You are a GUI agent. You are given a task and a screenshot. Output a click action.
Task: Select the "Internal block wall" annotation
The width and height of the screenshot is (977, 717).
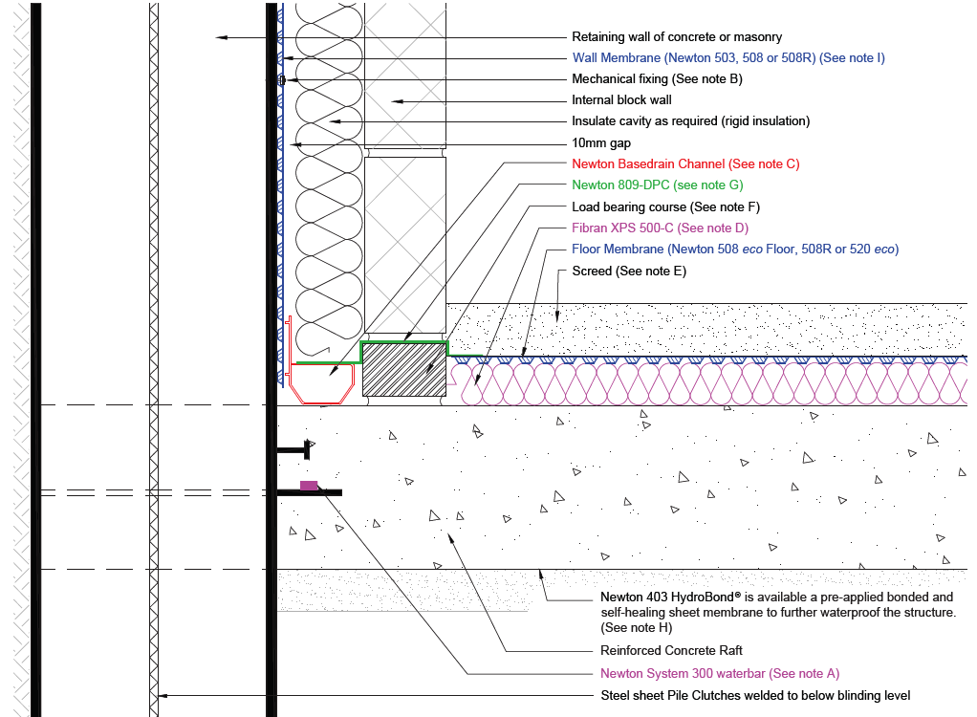click(621, 100)
